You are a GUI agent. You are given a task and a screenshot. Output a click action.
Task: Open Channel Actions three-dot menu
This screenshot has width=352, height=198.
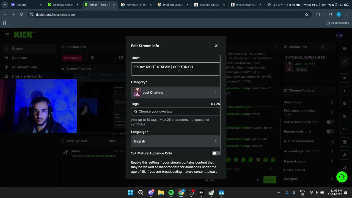[x=331, y=90]
